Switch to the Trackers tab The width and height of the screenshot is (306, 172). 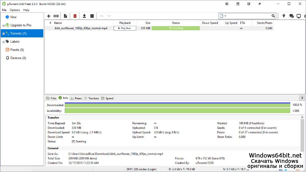pyautogui.click(x=91, y=98)
